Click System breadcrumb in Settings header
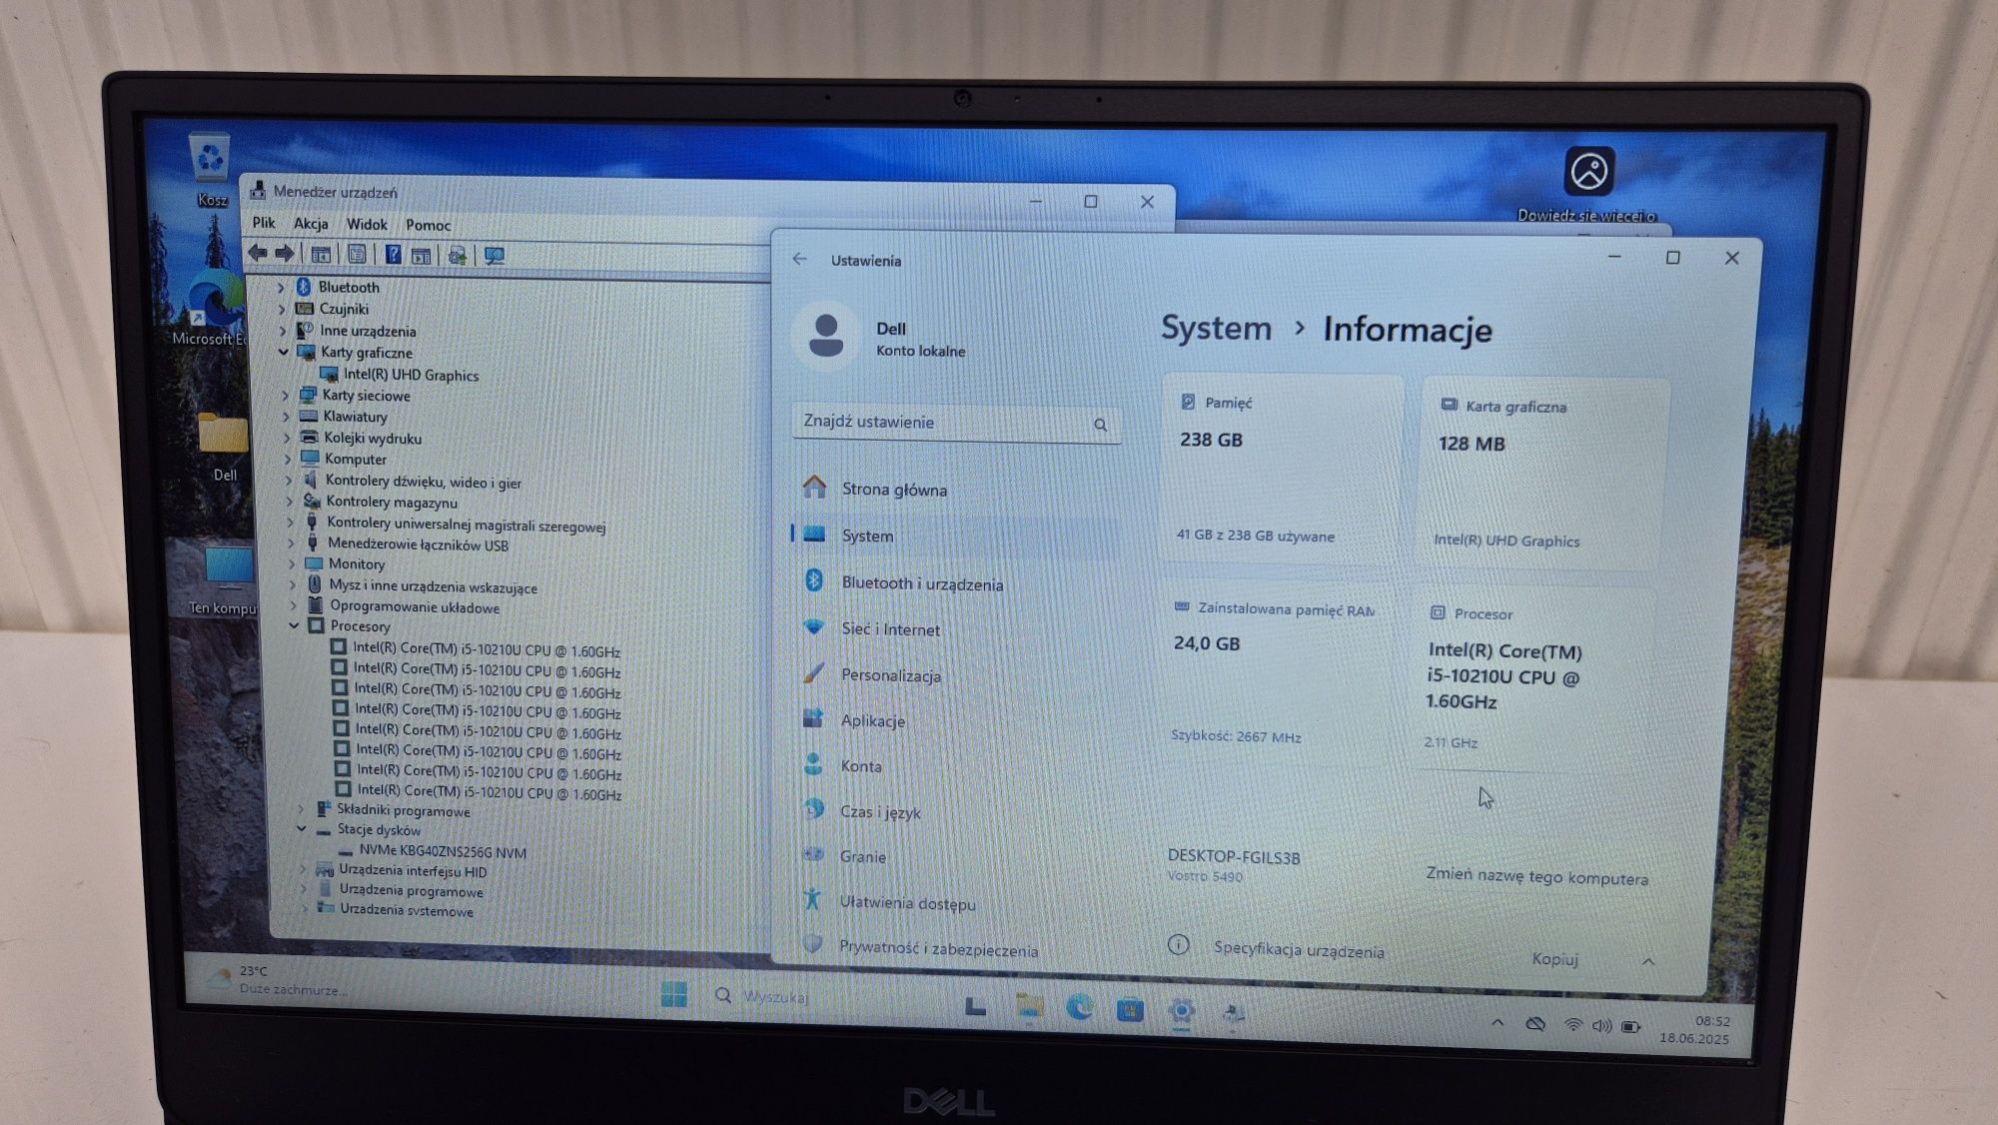This screenshot has width=1998, height=1125. click(1216, 329)
